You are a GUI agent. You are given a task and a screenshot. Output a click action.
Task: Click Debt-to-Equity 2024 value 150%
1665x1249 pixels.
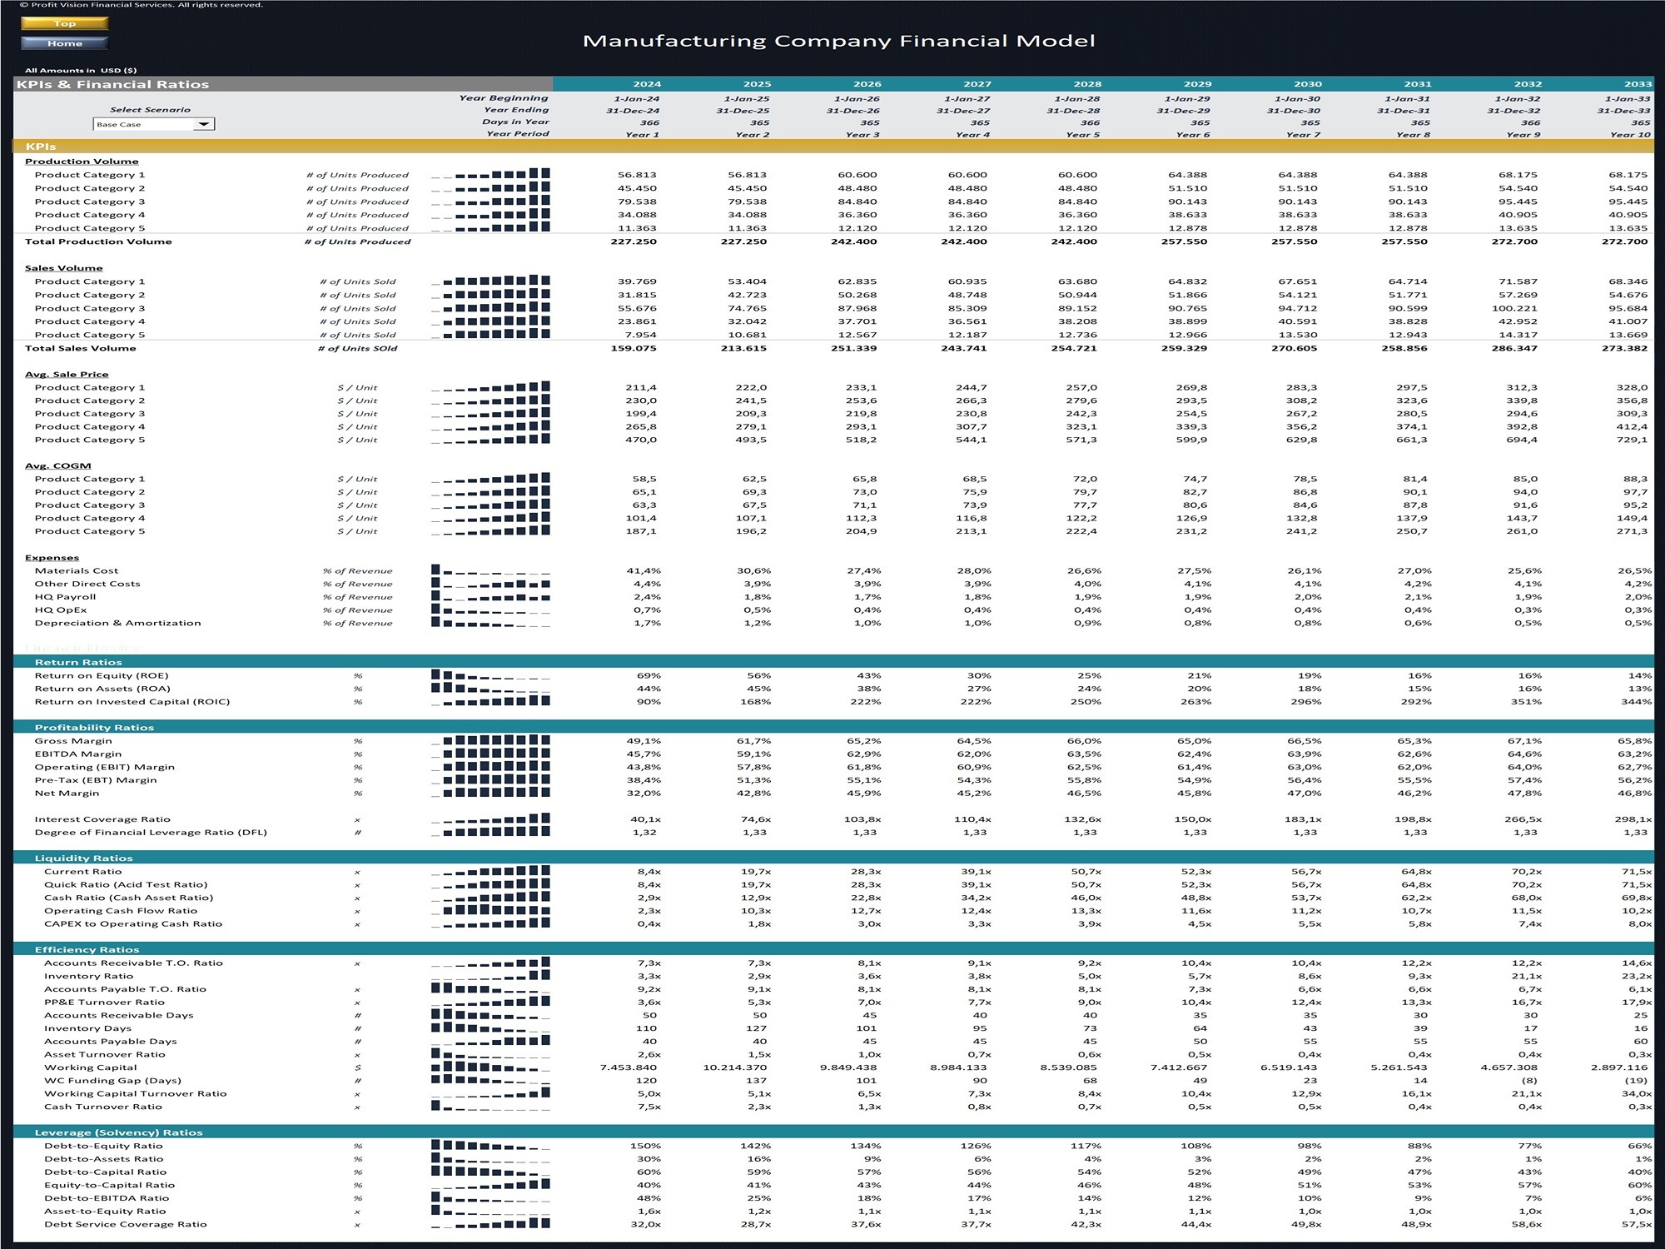(x=646, y=1146)
